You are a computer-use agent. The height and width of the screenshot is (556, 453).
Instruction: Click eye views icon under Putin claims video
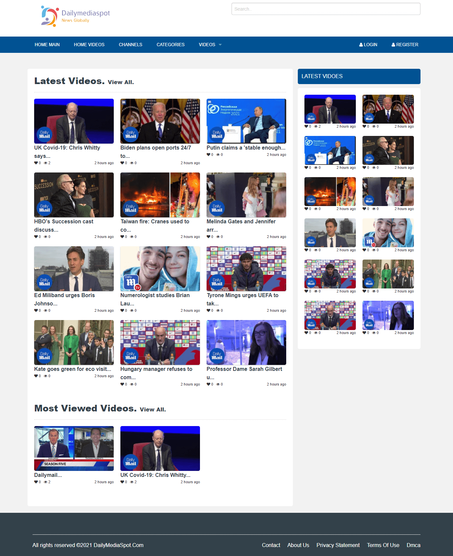point(218,155)
